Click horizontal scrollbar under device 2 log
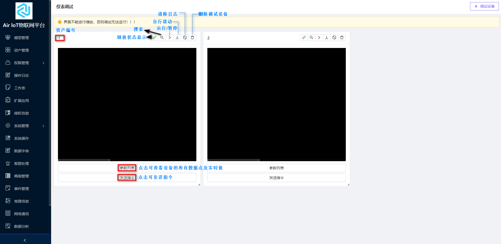This screenshot has width=501, height=244. 233,160
